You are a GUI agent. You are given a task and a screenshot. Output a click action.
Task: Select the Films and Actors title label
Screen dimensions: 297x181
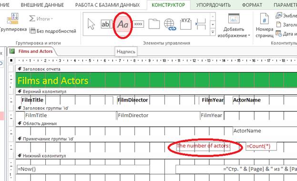[53, 80]
